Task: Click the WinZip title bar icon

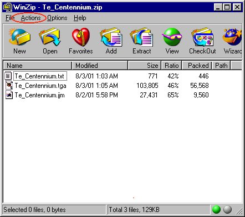Action: tap(8, 7)
